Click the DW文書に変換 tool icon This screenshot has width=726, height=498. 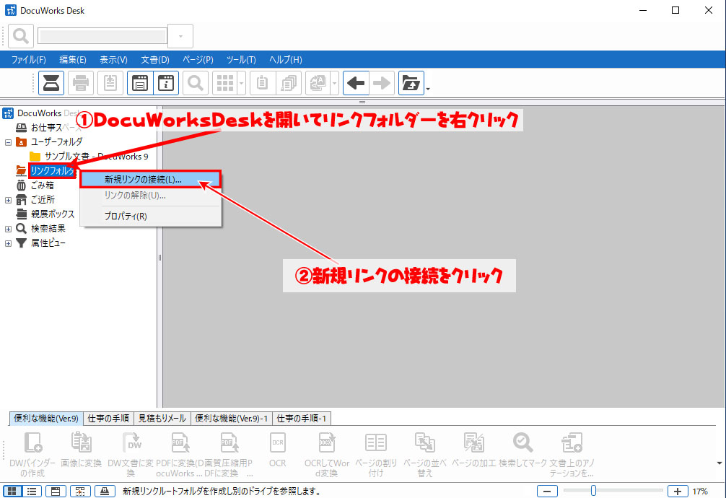tap(131, 442)
